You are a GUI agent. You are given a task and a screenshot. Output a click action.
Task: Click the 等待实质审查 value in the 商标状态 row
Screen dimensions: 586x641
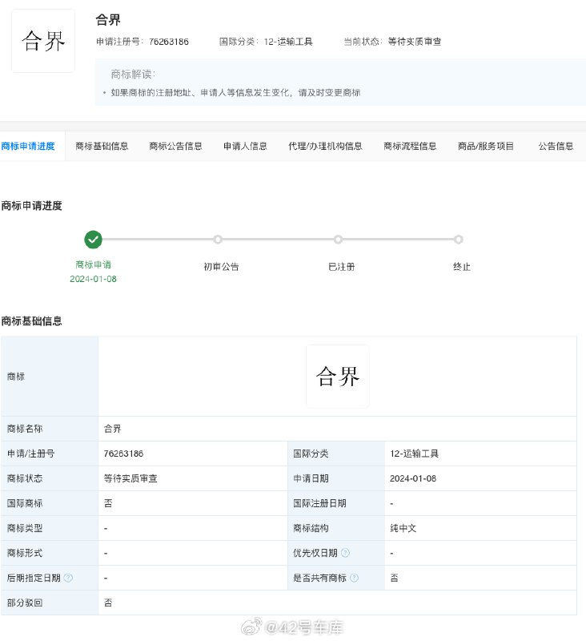pos(130,478)
